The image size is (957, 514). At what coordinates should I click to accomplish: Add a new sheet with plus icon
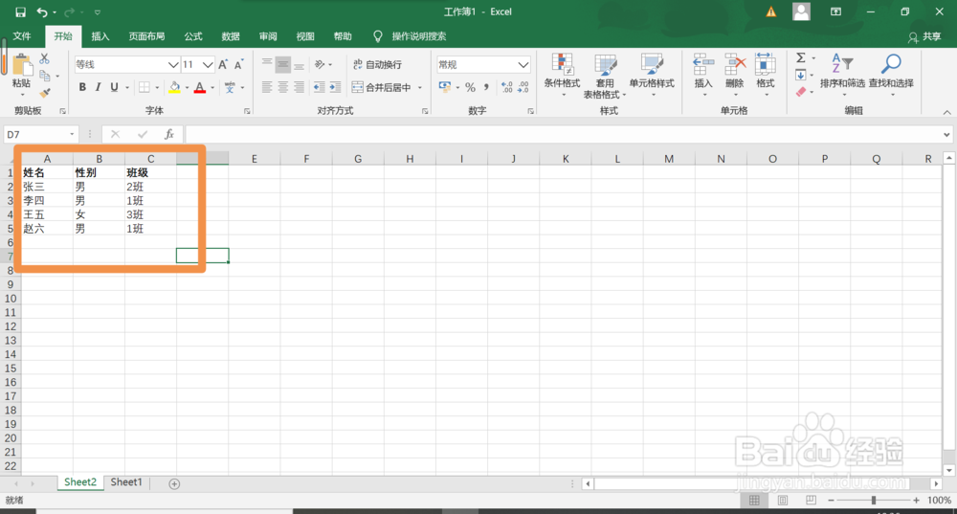point(174,483)
